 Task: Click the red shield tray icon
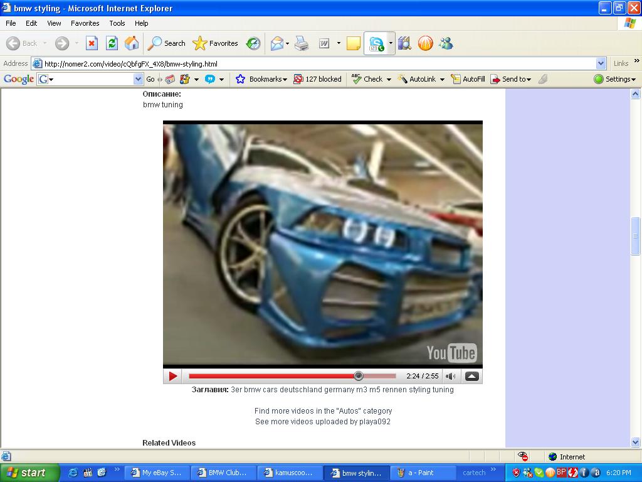516,473
